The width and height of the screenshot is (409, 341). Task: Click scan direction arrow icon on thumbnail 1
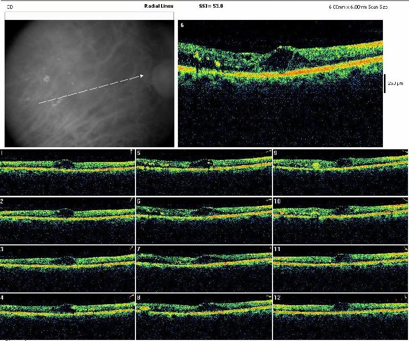tap(131, 152)
